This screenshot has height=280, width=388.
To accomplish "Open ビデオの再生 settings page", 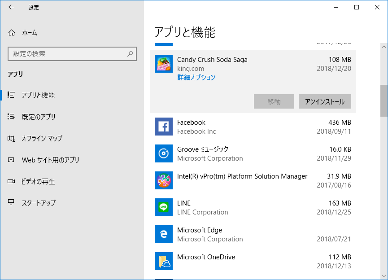I will (38, 181).
